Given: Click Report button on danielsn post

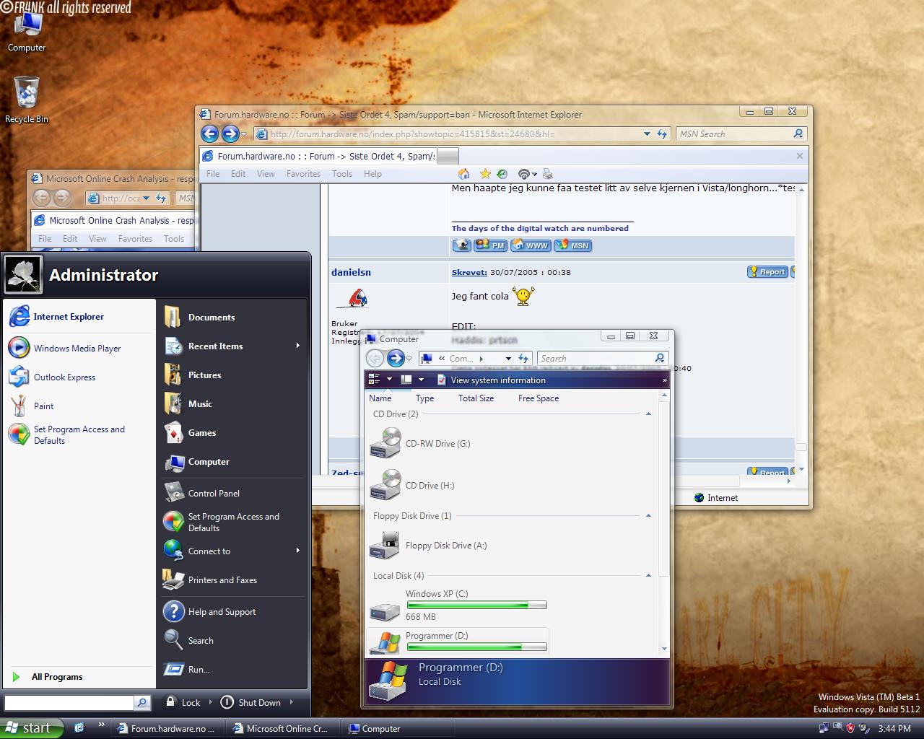Looking at the screenshot, I should click(767, 272).
